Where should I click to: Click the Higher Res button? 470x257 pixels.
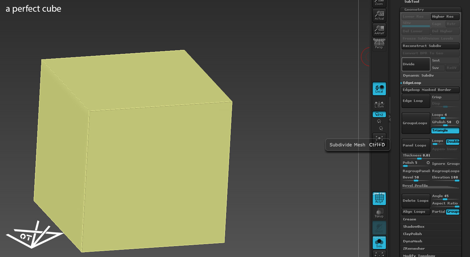(x=445, y=17)
